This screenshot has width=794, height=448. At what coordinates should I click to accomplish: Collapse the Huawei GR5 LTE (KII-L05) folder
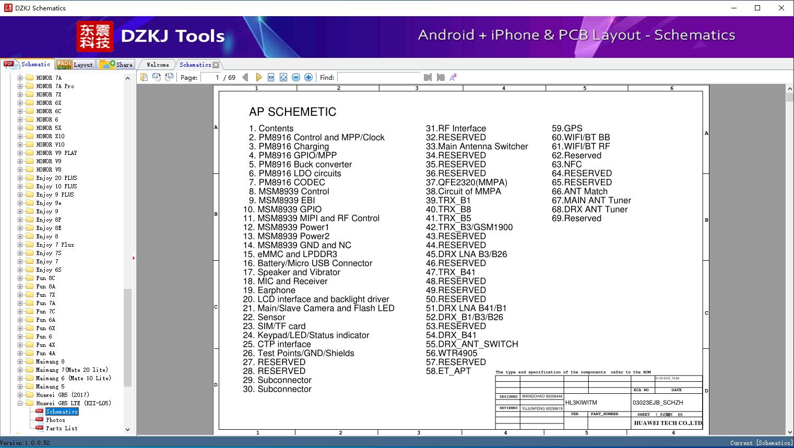click(20, 403)
